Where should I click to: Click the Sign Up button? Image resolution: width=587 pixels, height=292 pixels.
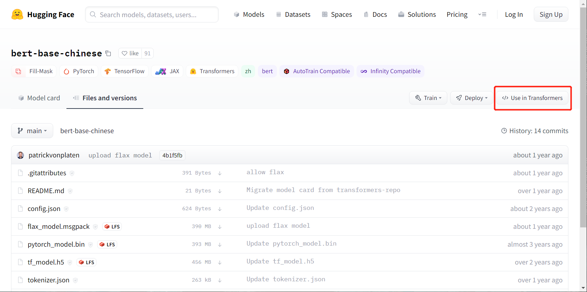pyautogui.click(x=551, y=14)
